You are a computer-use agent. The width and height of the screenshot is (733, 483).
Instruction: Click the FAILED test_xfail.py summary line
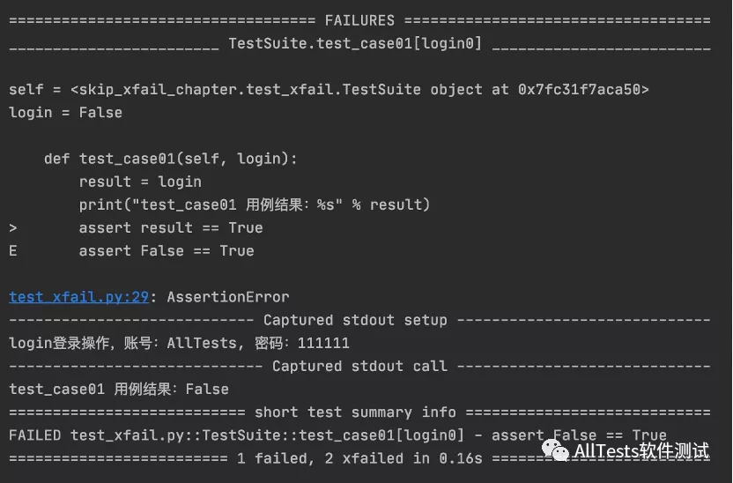(264, 435)
